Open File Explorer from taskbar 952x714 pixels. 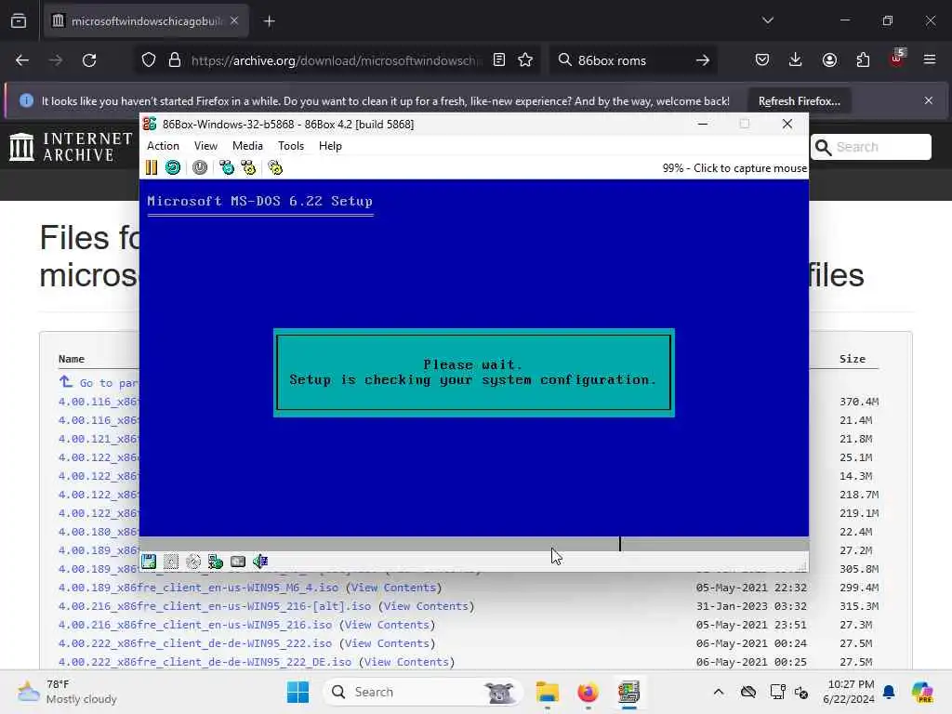coord(547,692)
